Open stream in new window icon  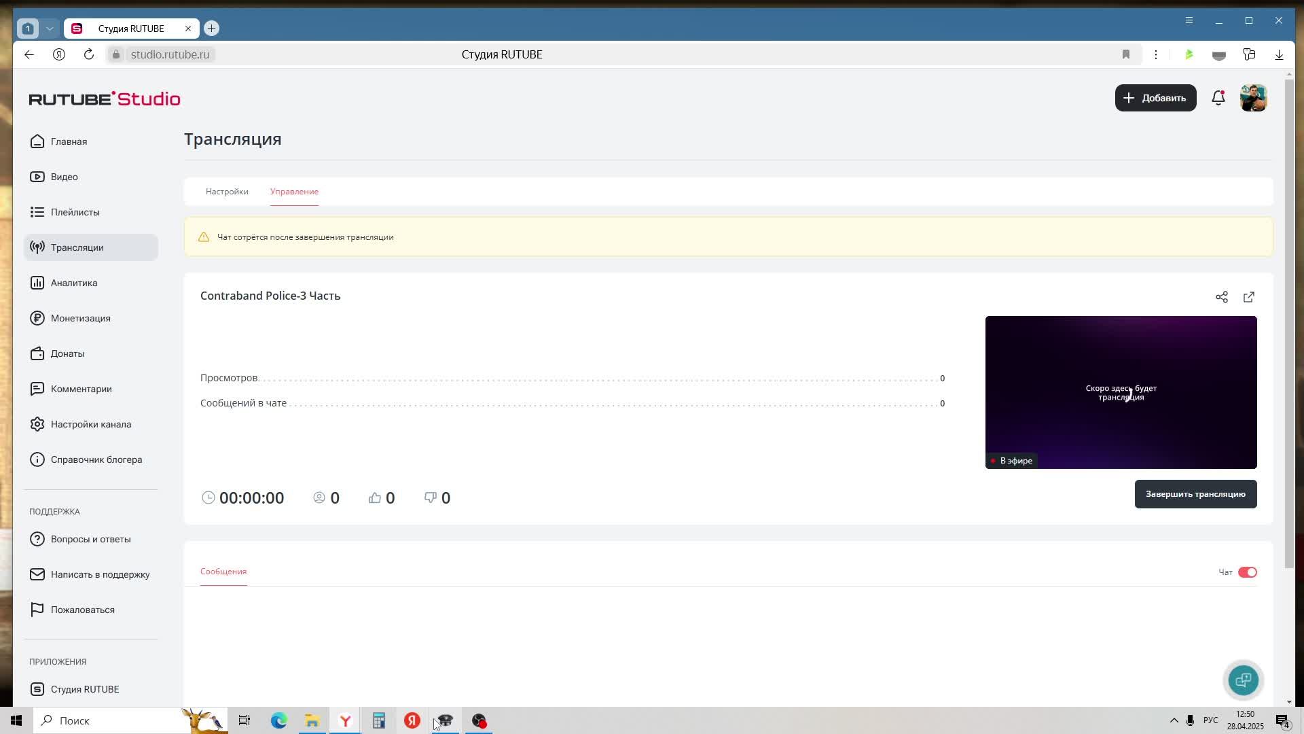[1248, 297]
